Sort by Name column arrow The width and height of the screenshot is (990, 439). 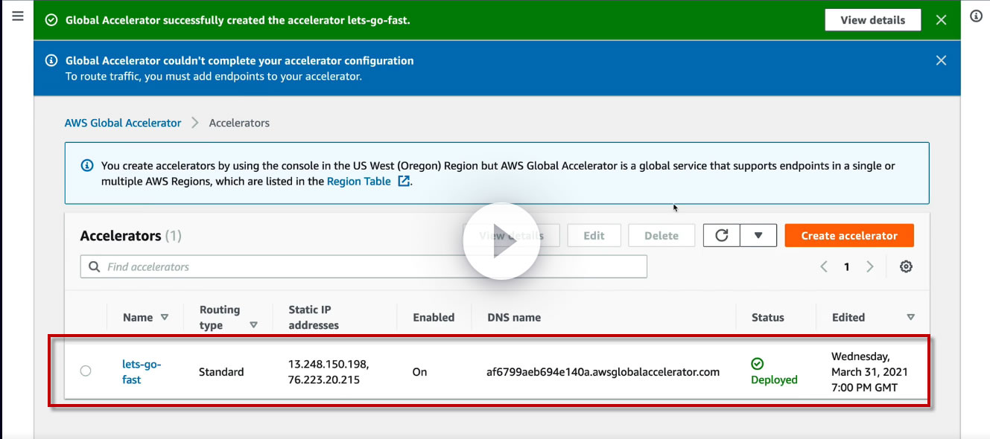(x=165, y=317)
